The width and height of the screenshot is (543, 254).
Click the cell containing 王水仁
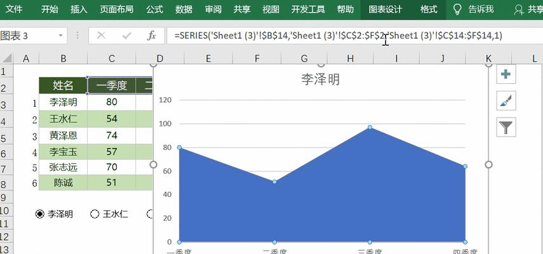pos(63,119)
